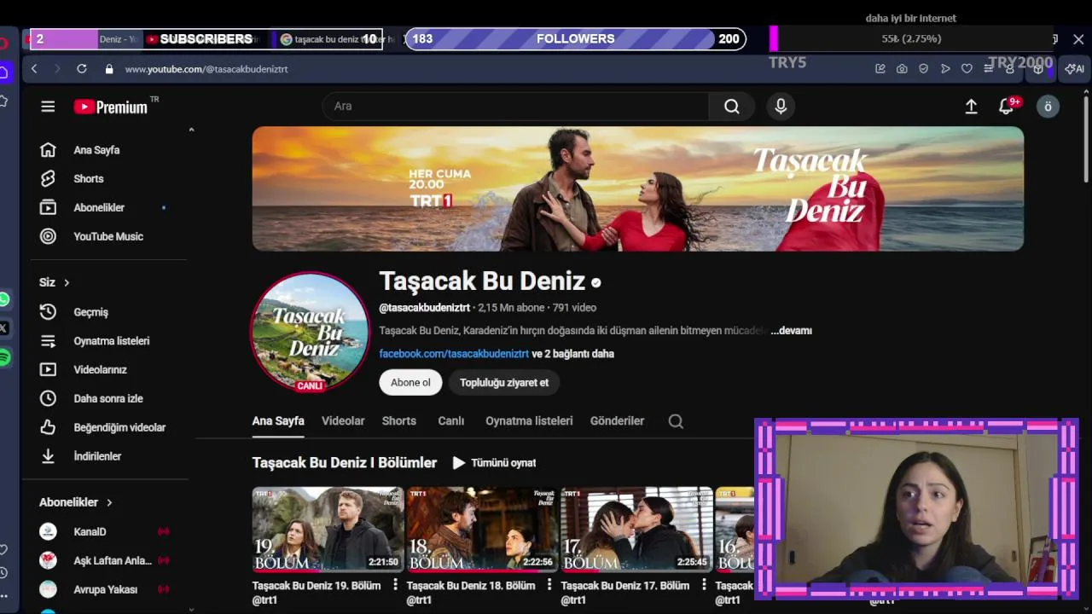Open the 18. Bölüm video thumbnail
Screen dimensions: 1092x614
(482, 530)
